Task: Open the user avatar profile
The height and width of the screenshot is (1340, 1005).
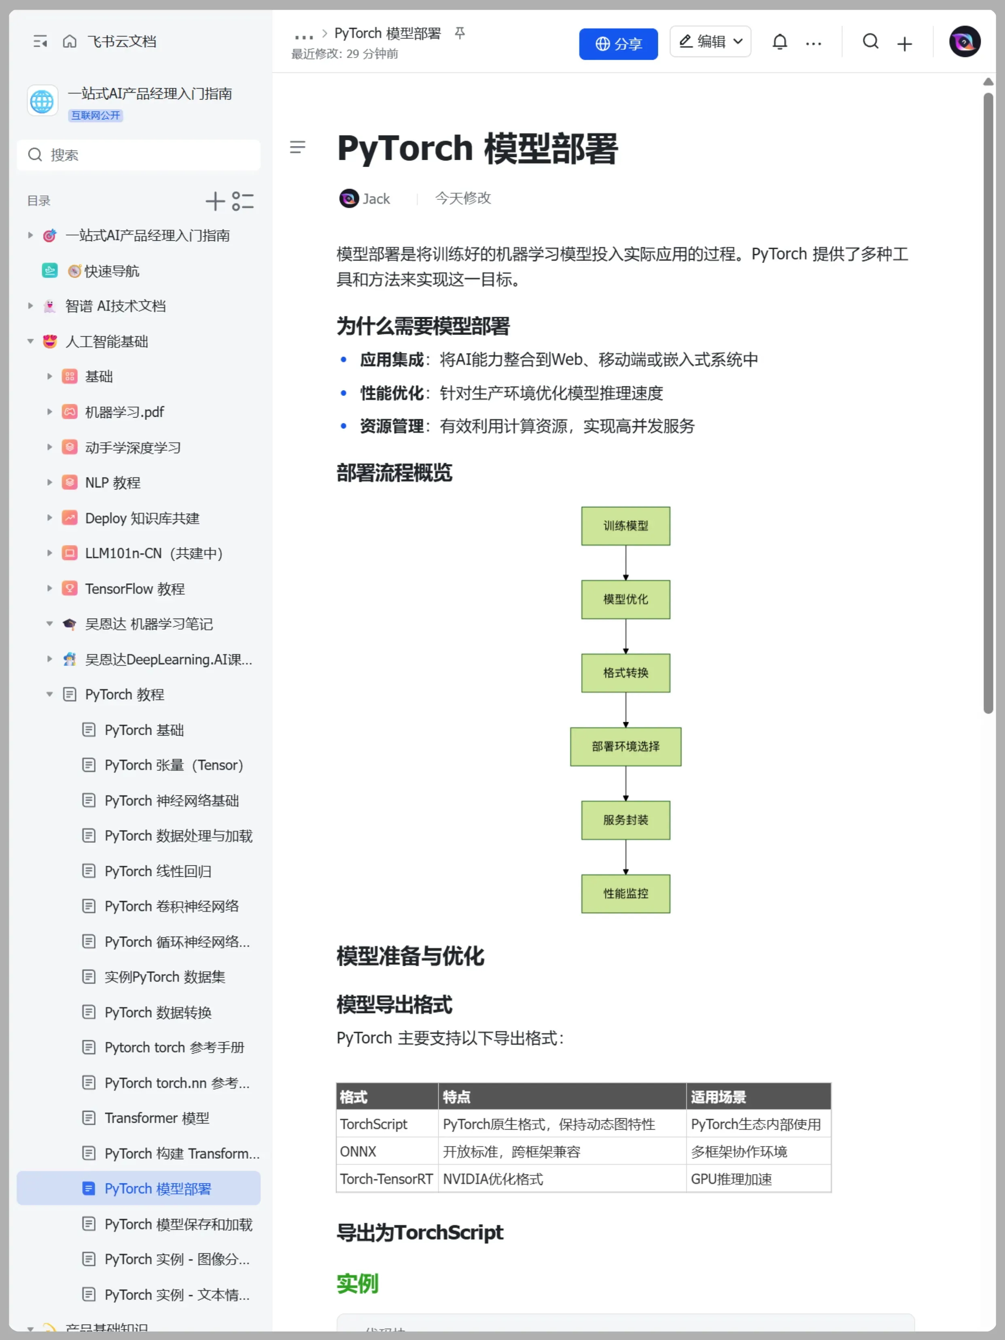Action: [x=965, y=42]
